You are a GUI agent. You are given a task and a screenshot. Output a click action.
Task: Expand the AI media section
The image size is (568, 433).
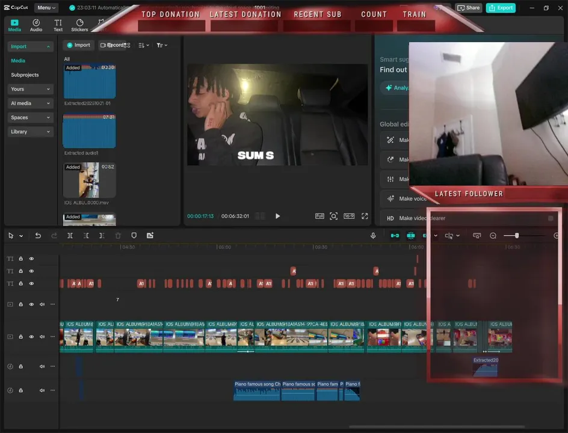point(31,103)
